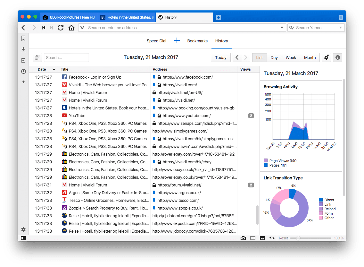Select the History browser tab
The width and height of the screenshot is (364, 267).
coord(184,17)
